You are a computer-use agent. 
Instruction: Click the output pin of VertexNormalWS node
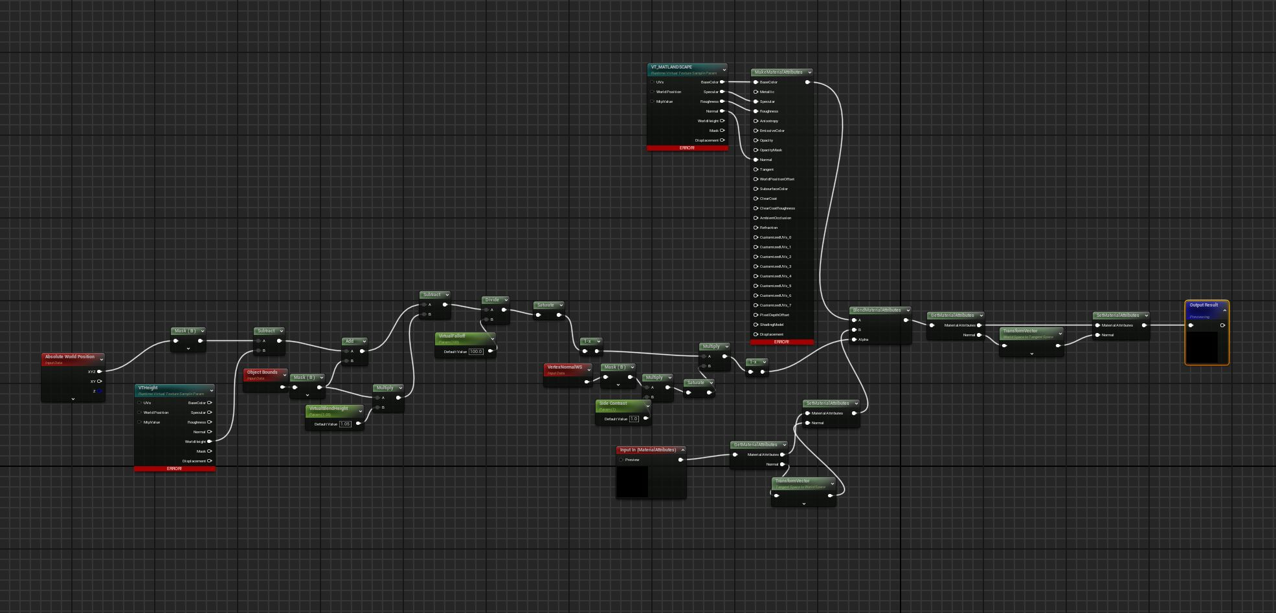click(587, 382)
